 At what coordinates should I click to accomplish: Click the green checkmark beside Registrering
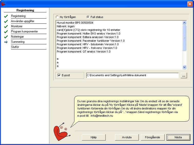(6, 16)
